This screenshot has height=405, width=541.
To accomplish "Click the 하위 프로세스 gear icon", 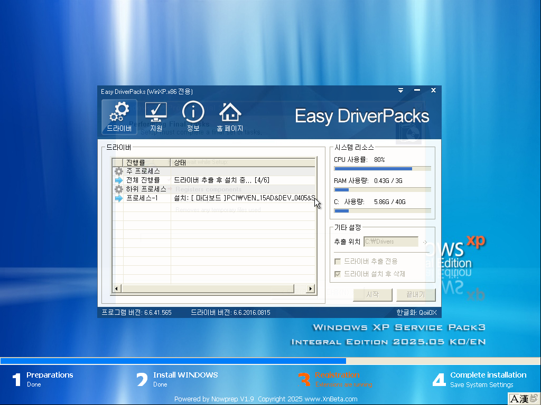I will point(119,189).
